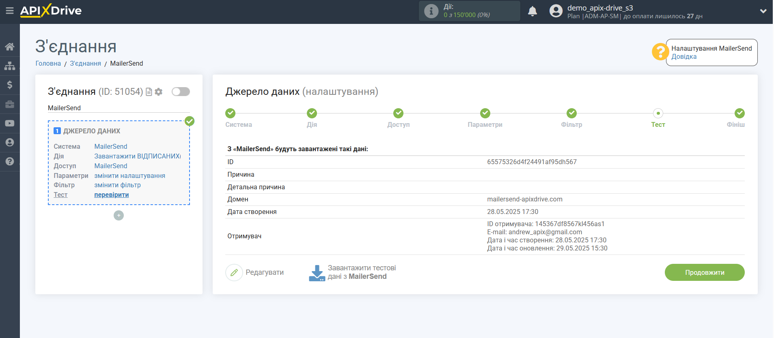Image resolution: width=774 pixels, height=338 pixels.
Task: Click the ID value 65575326d4f24491af95dh567
Action: (532, 162)
